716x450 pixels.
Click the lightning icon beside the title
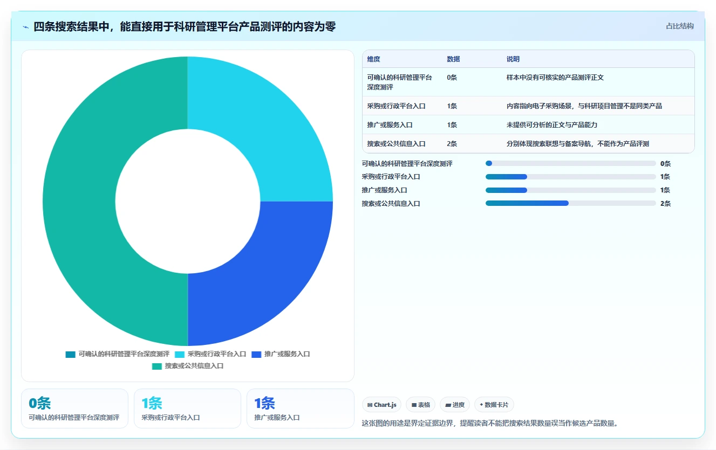26,27
